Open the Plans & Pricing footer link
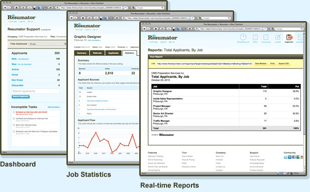The width and height of the screenshot is (310, 192). click(188, 160)
